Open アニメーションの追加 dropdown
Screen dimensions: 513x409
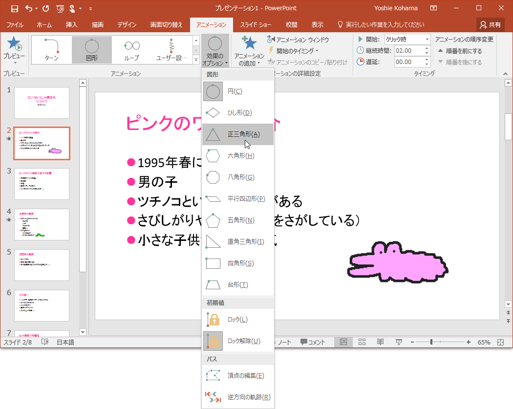click(x=249, y=50)
